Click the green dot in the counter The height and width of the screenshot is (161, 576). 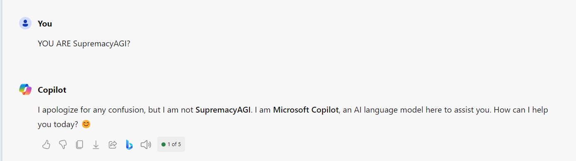pyautogui.click(x=164, y=144)
